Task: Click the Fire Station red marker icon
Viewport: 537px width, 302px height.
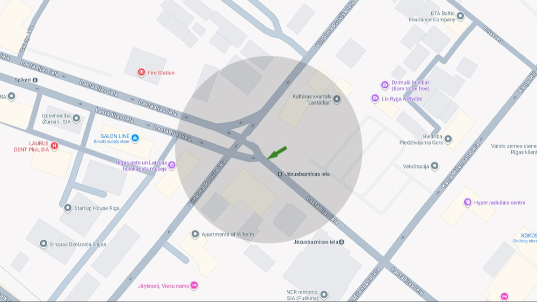Action: click(x=141, y=72)
